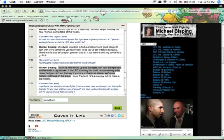This screenshot has height=140, width=224.
Task: Close the MMA Underground Forums tab
Action: pos(41,20)
